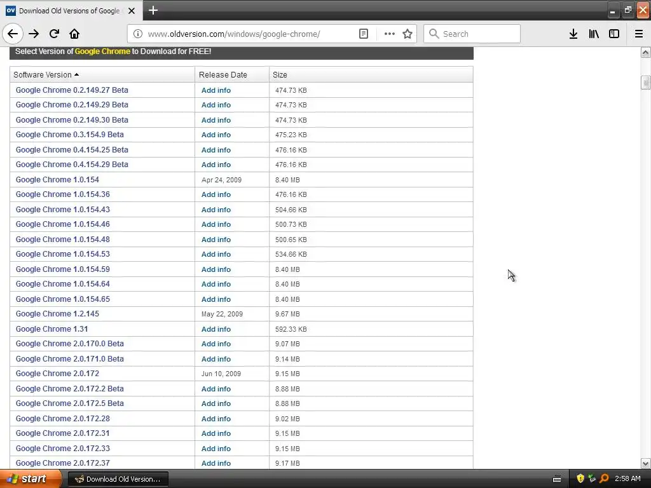
Task: Open Google Chrome 0.4.154.25 Beta link
Action: pyautogui.click(x=72, y=150)
